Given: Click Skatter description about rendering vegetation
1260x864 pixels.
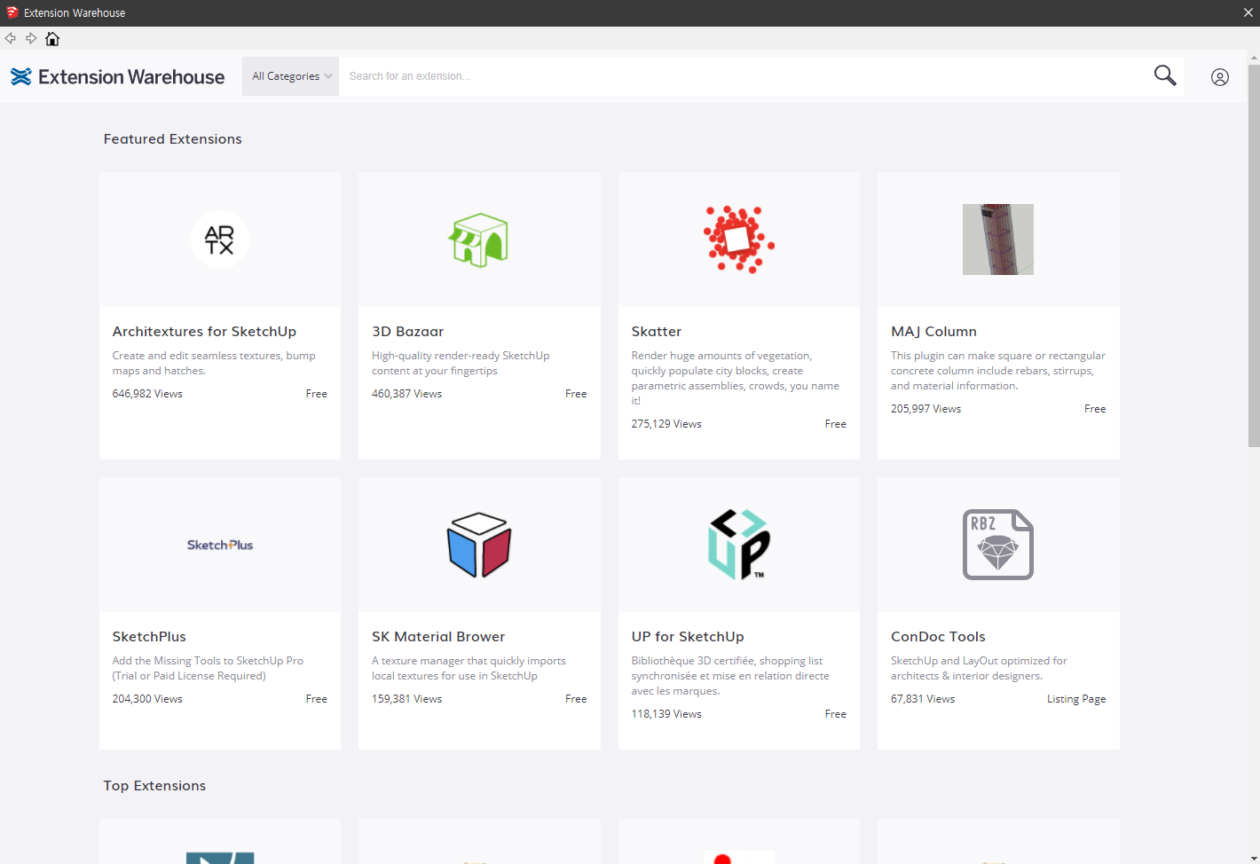Looking at the screenshot, I should [736, 378].
